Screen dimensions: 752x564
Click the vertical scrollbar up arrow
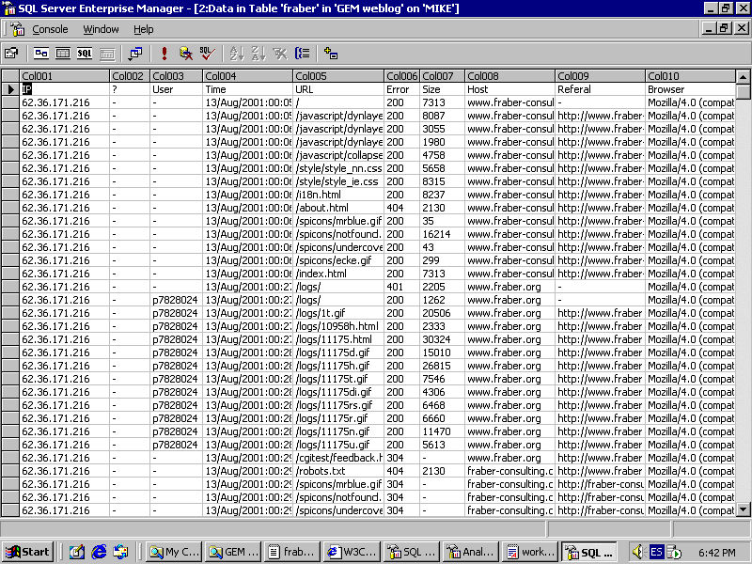[744, 76]
